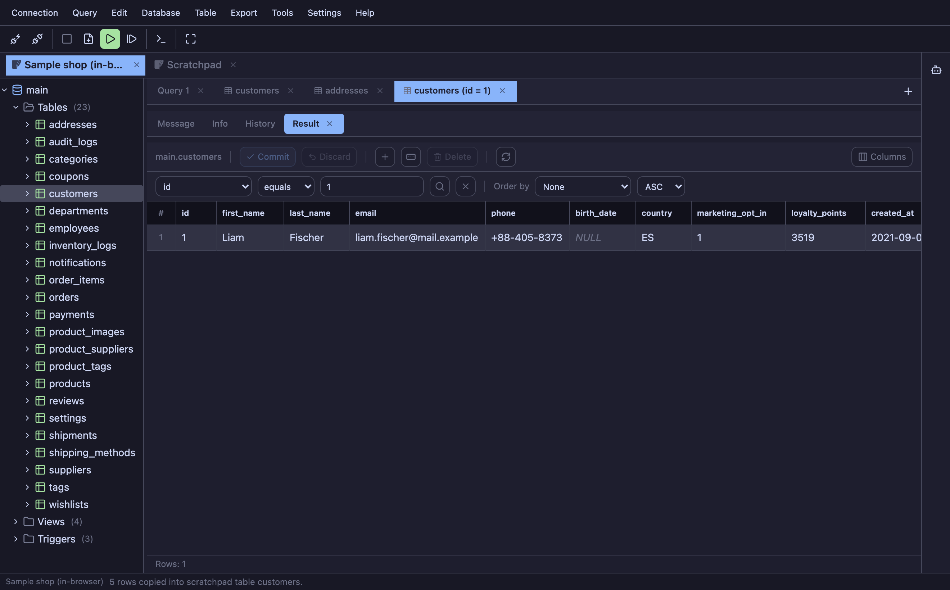Open the Columns chooser button
The width and height of the screenshot is (950, 590).
882,157
